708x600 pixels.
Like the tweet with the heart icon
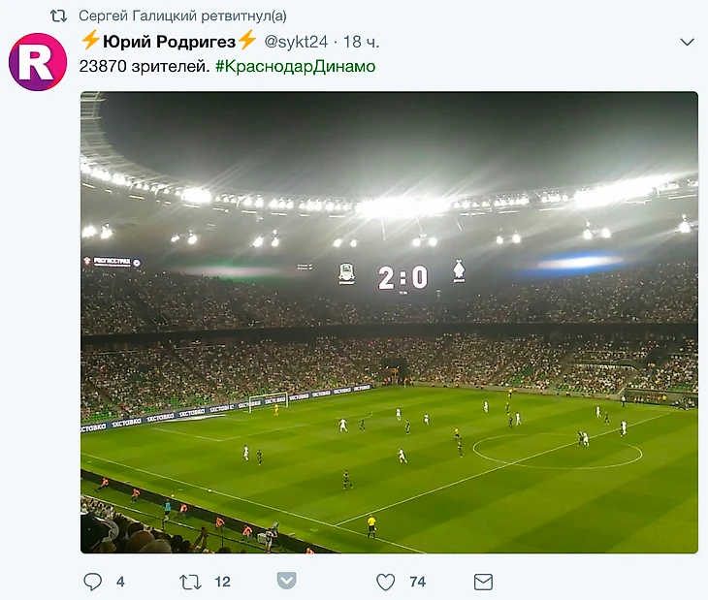pos(385,582)
